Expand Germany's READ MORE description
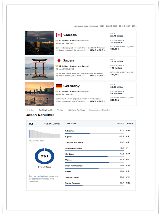The width and height of the screenshot is (161, 215). 97,101
